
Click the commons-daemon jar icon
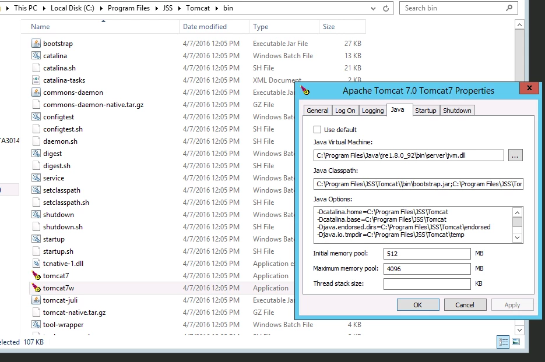[36, 93]
